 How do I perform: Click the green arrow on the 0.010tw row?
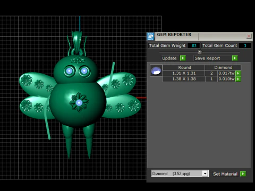click(x=238, y=79)
